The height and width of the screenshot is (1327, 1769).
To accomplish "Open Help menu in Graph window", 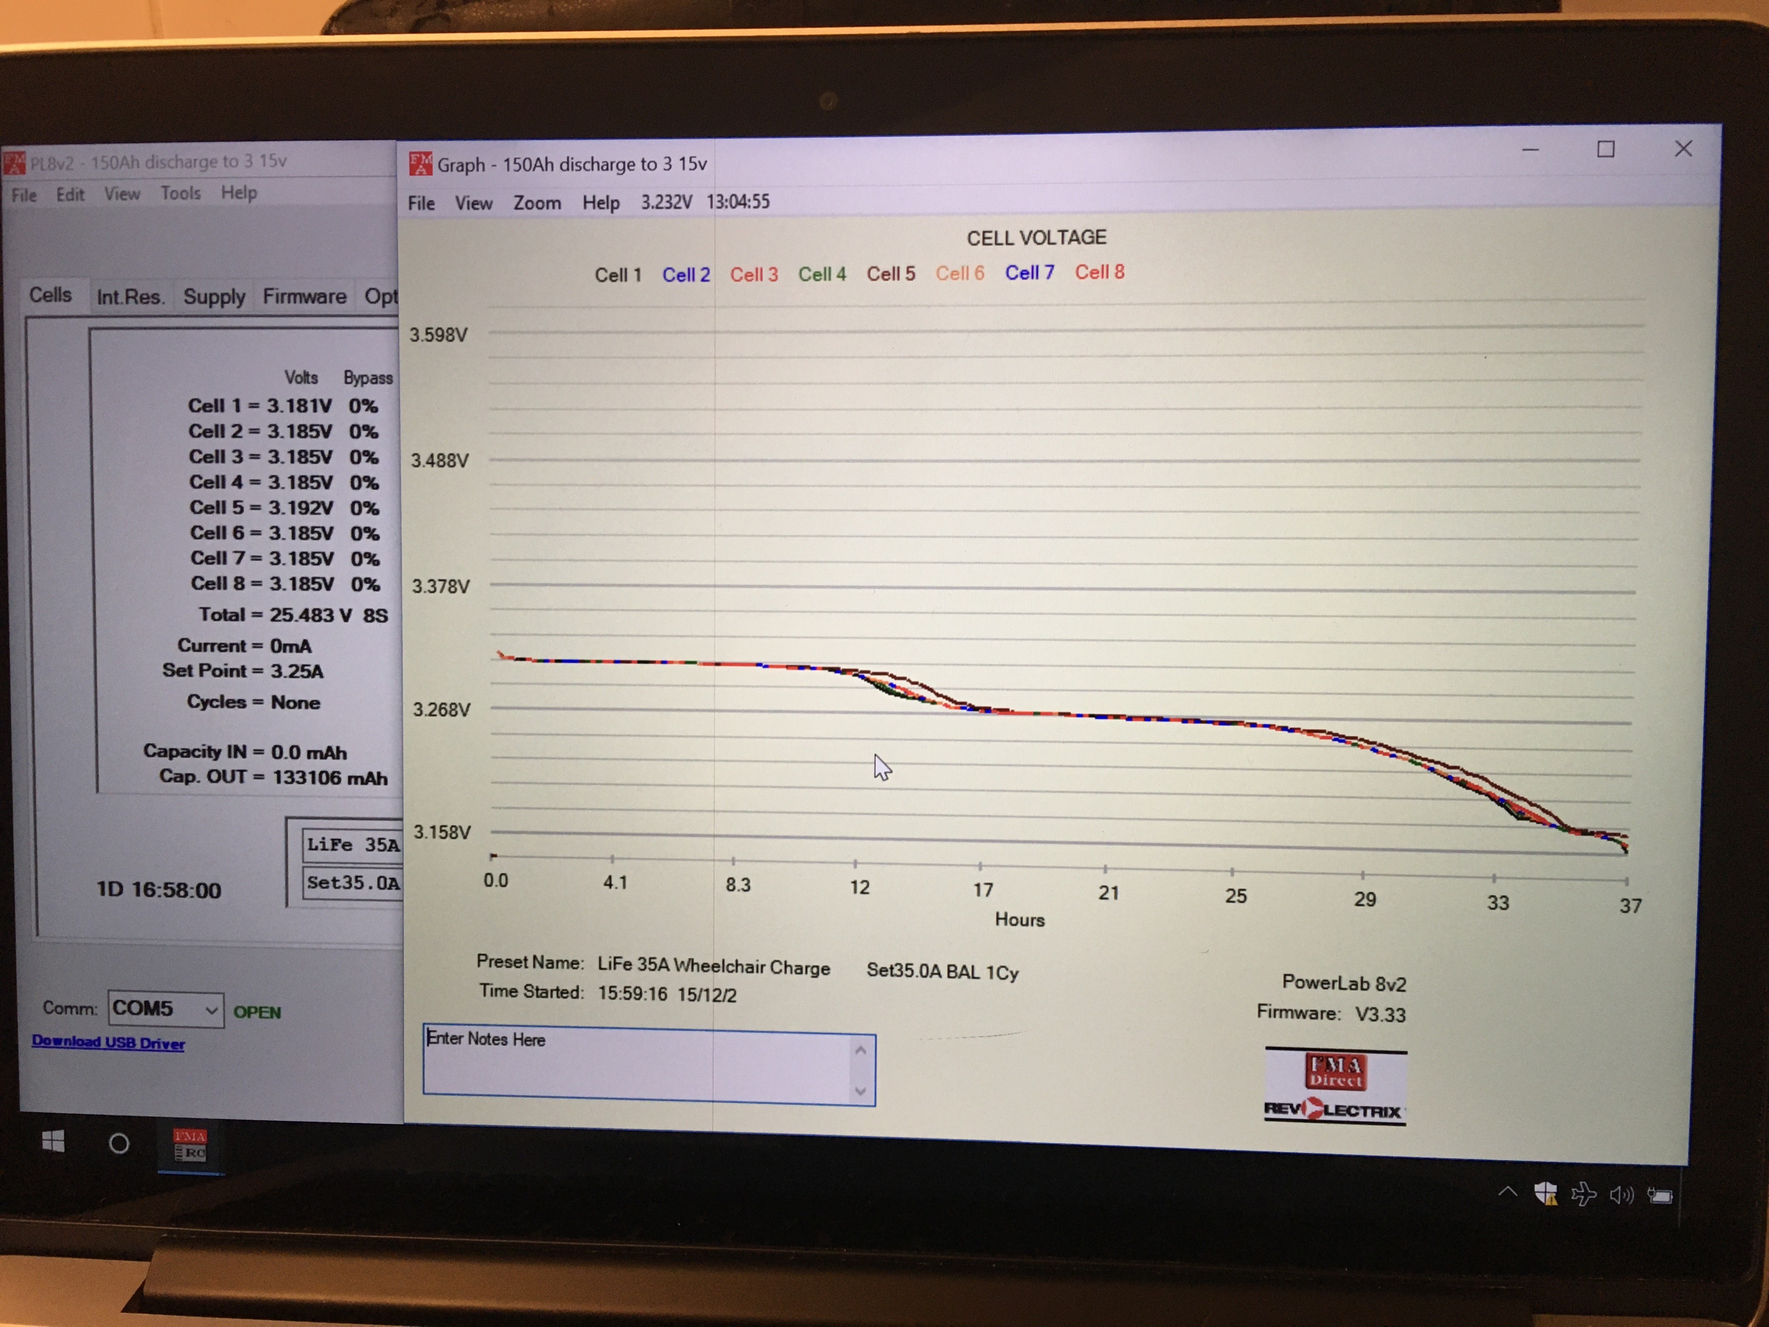I will (601, 202).
